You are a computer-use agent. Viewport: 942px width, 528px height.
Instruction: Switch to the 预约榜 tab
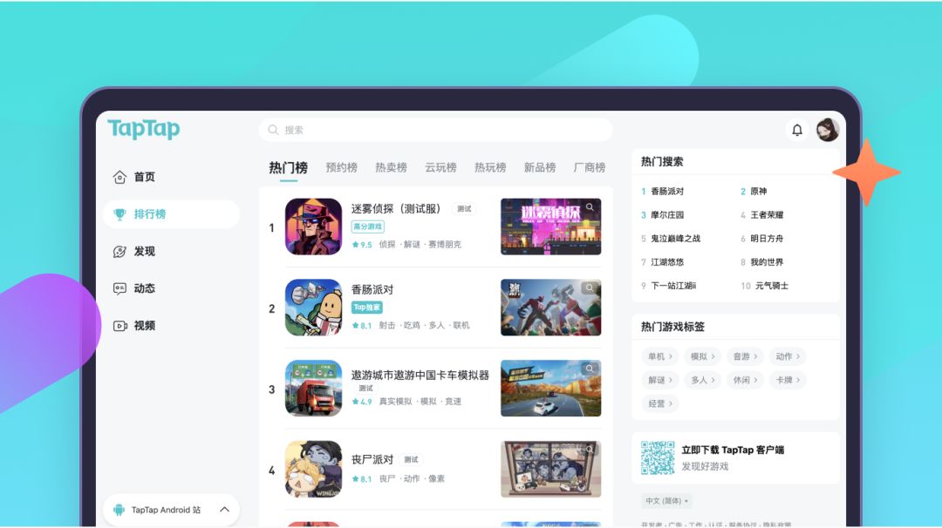point(342,167)
